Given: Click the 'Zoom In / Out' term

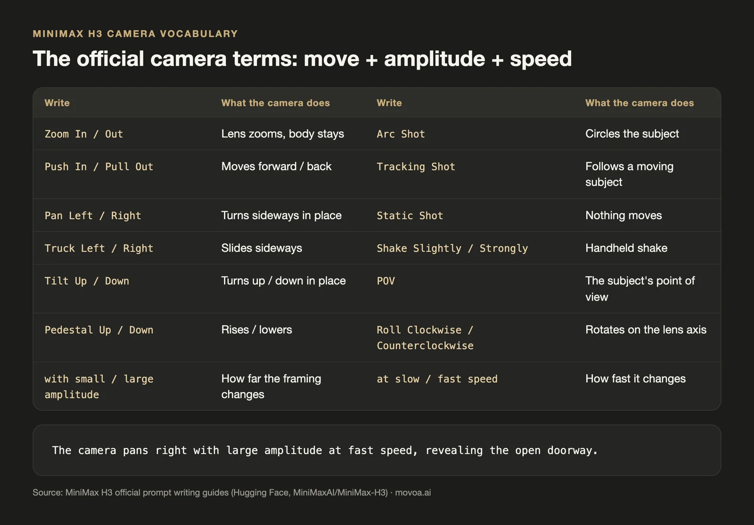Looking at the screenshot, I should [x=84, y=134].
